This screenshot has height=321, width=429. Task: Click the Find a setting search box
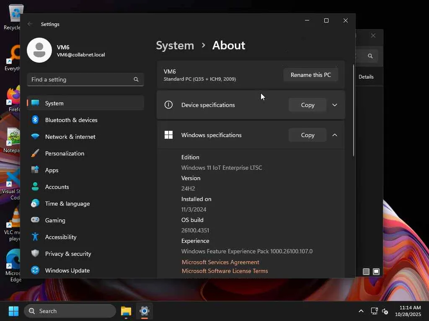pyautogui.click(x=85, y=79)
